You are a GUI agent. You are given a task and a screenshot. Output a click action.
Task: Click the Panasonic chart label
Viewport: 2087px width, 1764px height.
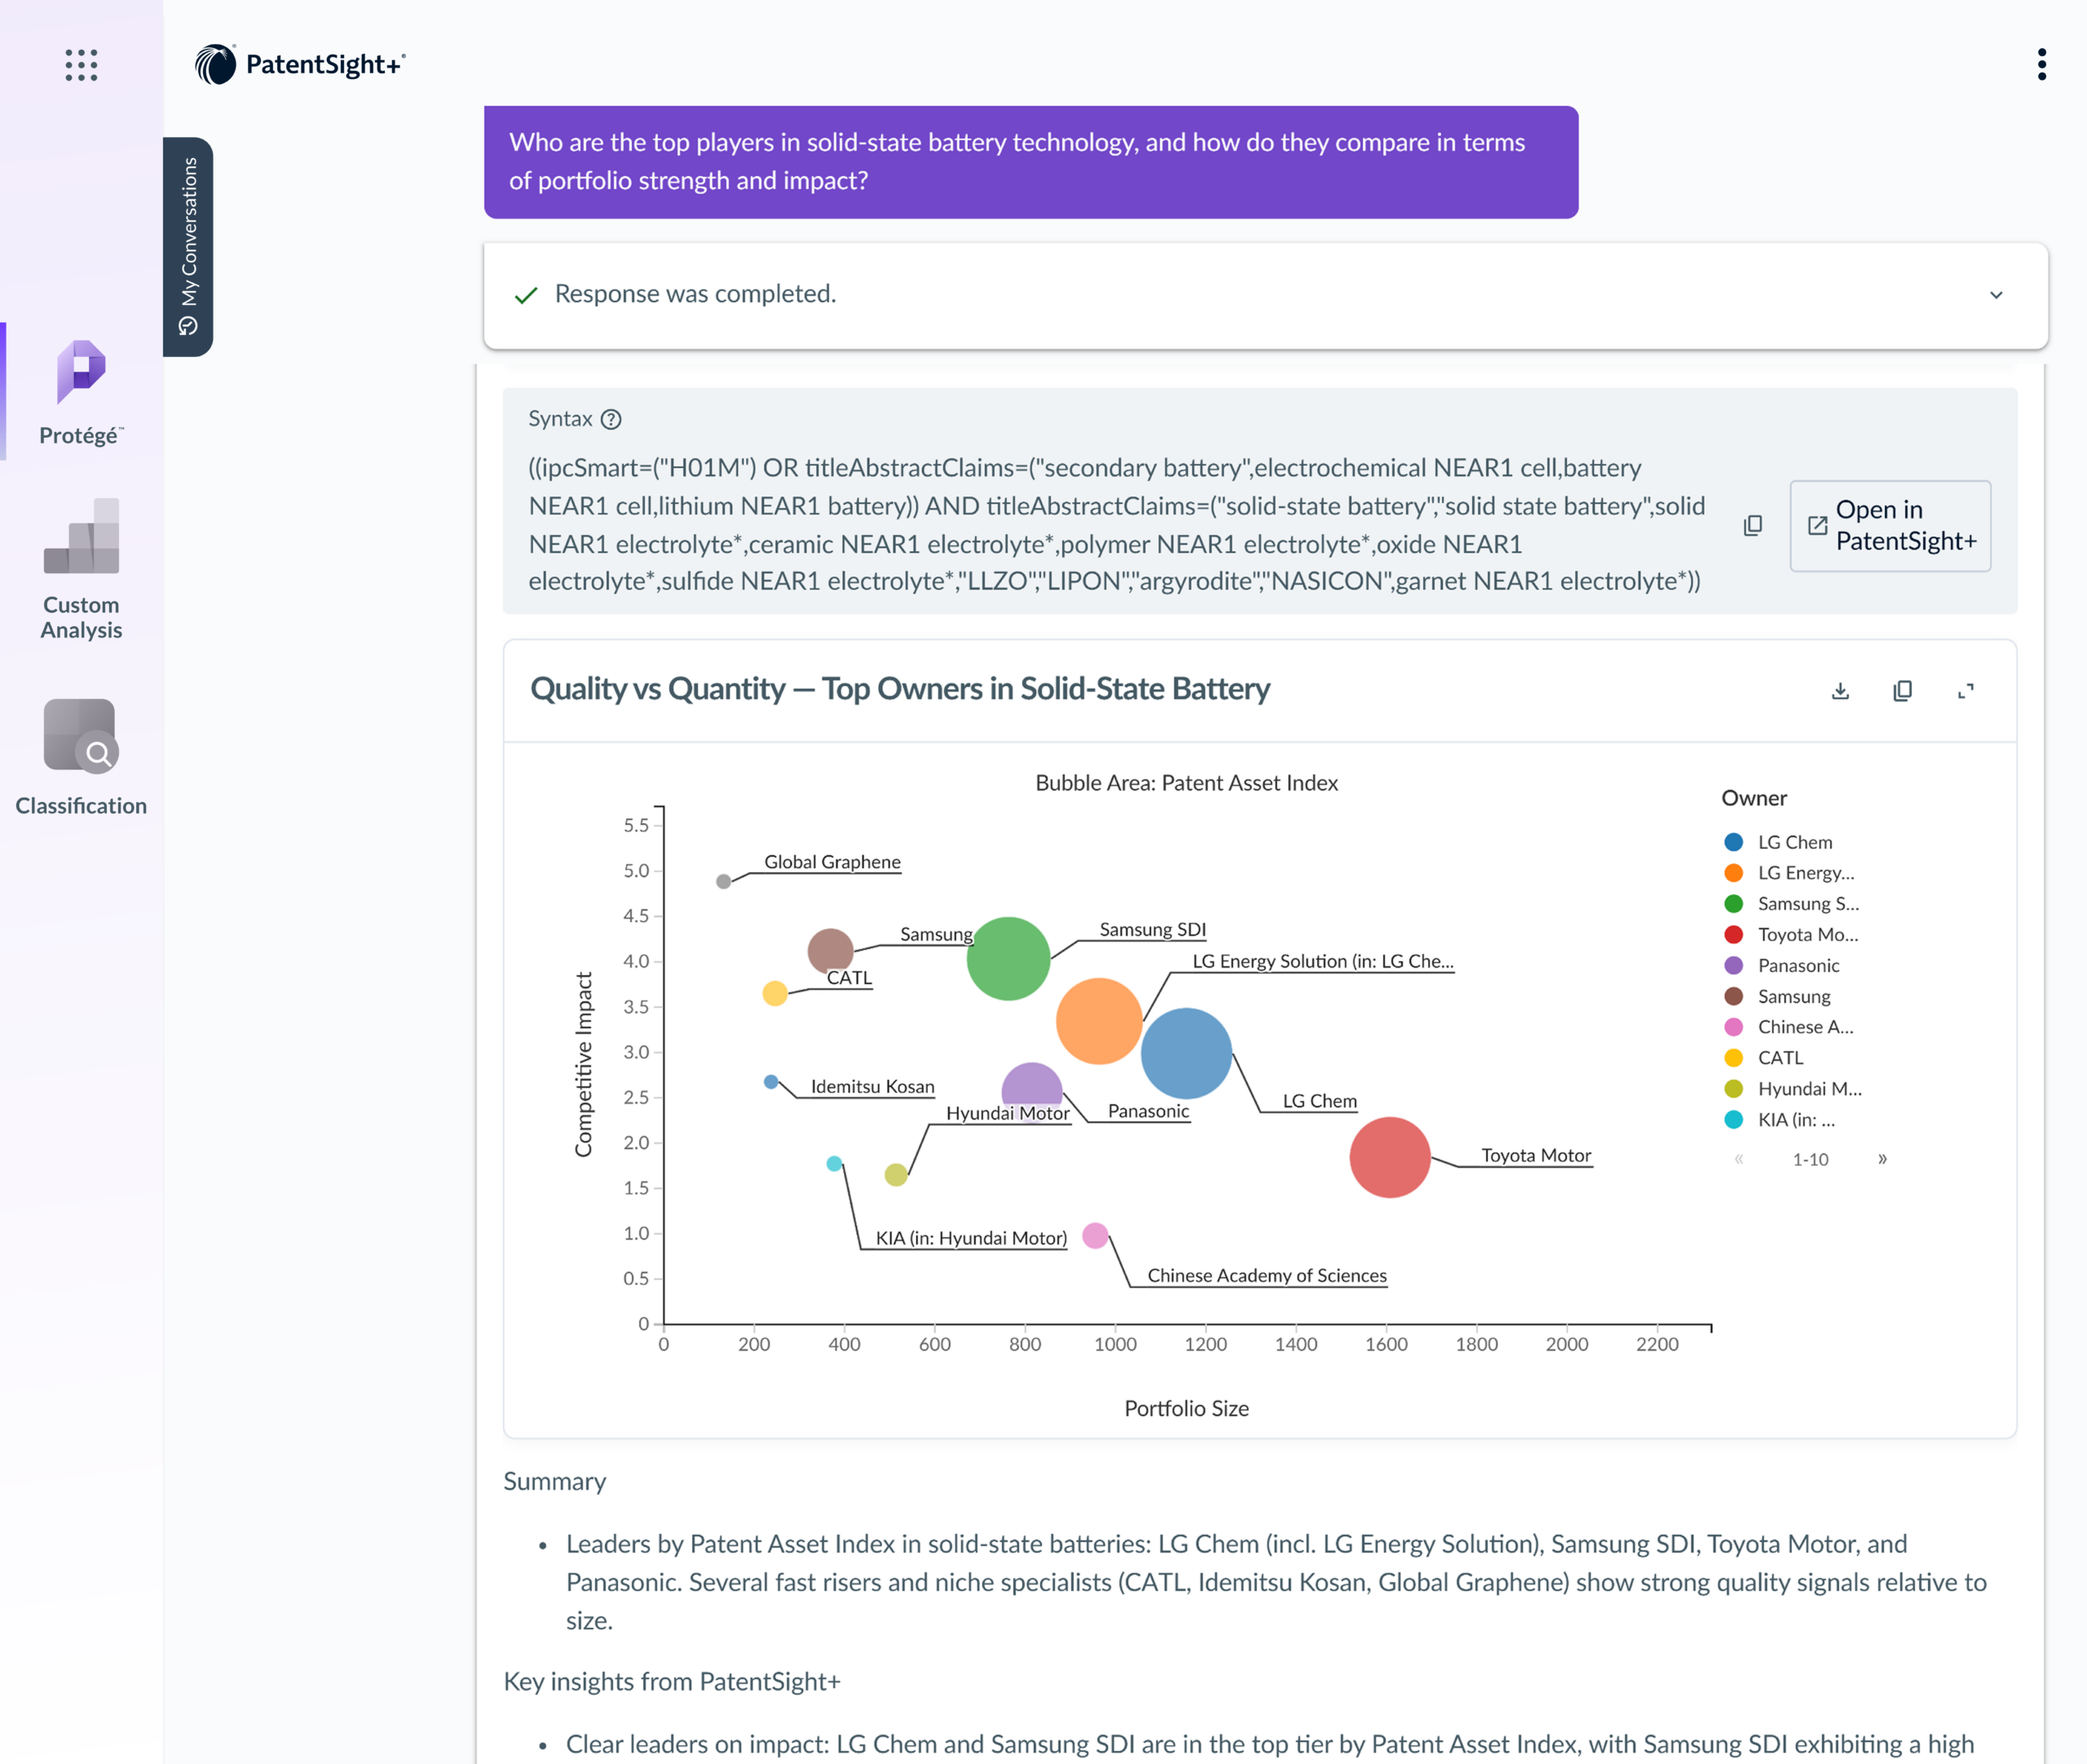(1148, 1111)
